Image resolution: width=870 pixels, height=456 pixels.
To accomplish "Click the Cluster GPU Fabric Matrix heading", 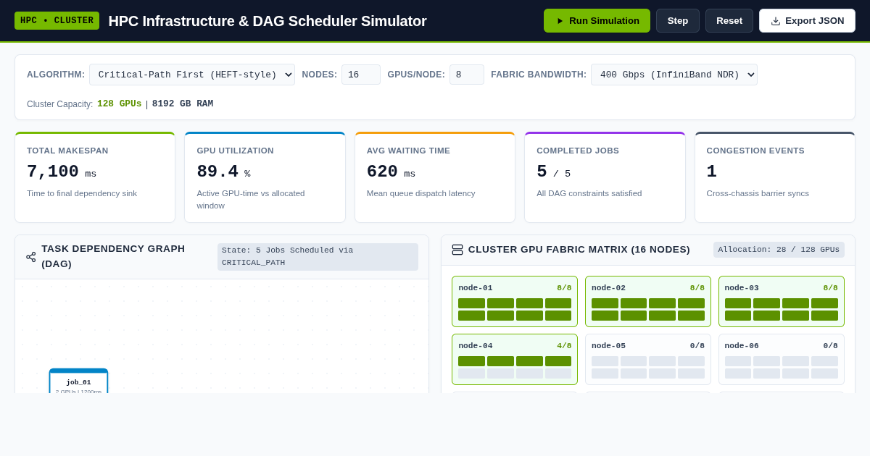I will pos(579,250).
